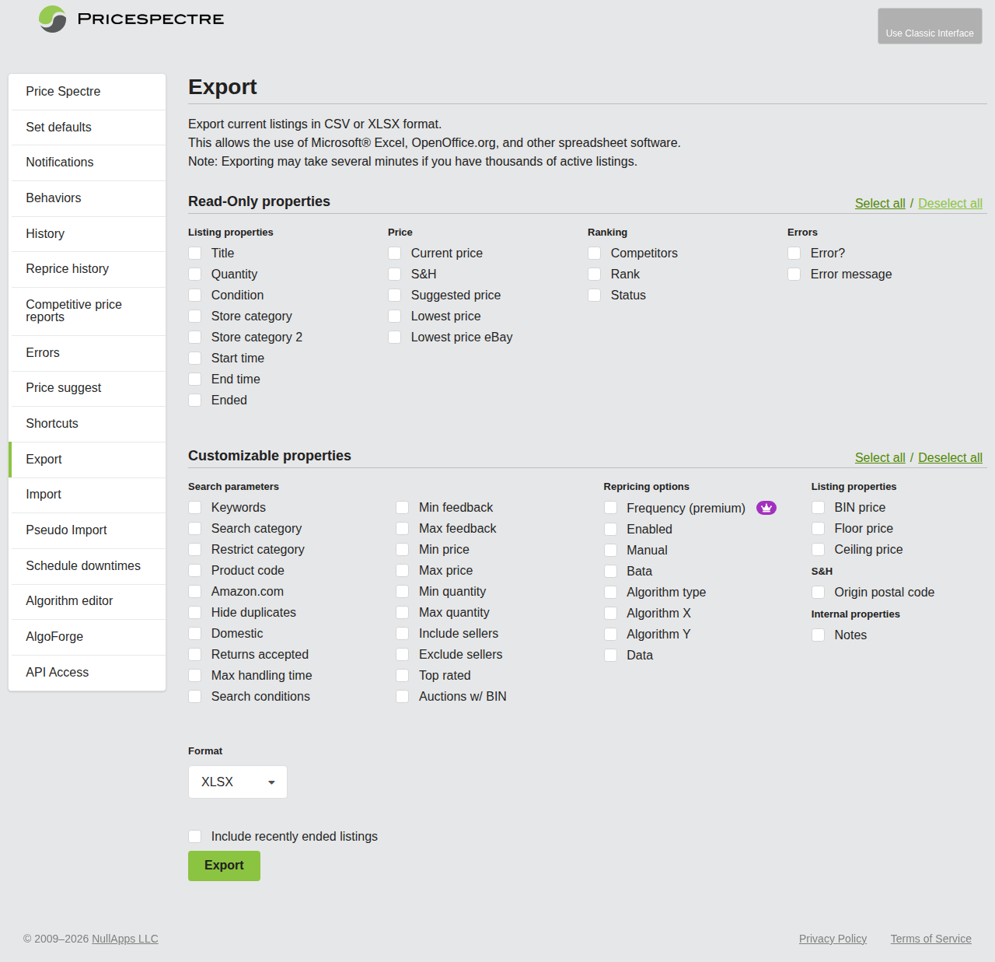Check the Title checkbox under Listing properties
This screenshot has height=962, width=995.
click(194, 253)
